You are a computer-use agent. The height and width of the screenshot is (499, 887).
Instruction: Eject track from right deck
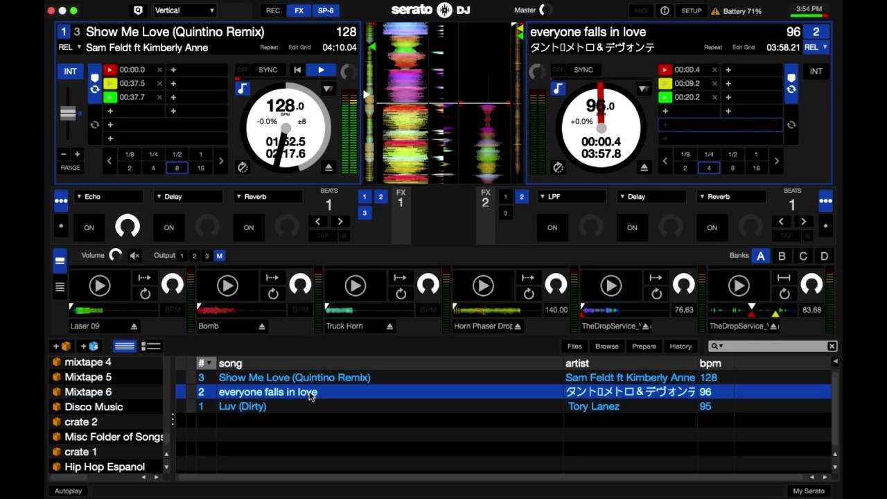(x=644, y=168)
